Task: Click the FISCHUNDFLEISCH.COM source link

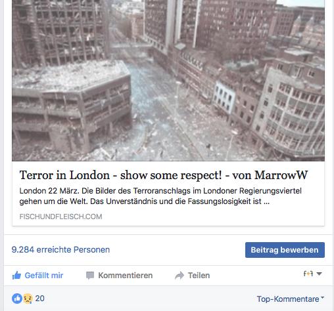Action: click(60, 217)
